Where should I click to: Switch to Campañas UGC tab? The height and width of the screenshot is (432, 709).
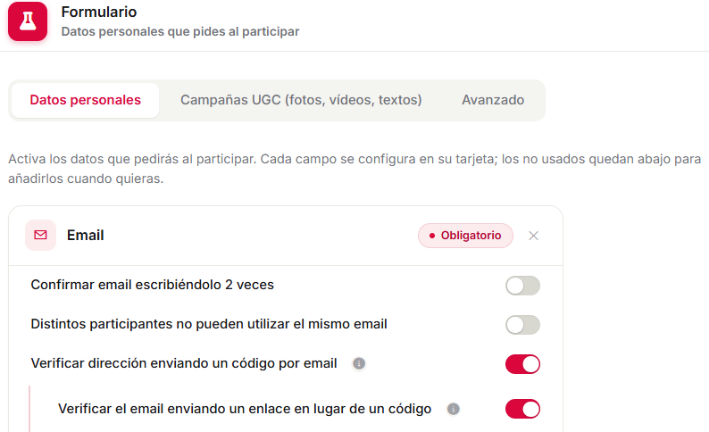click(x=301, y=100)
